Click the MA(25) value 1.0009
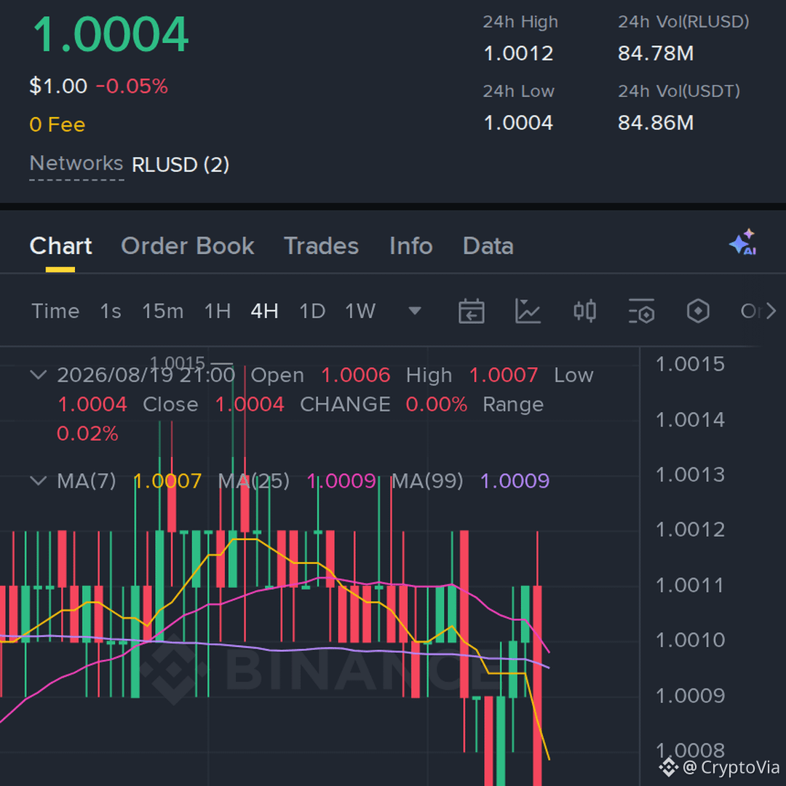The image size is (786, 786). (341, 481)
